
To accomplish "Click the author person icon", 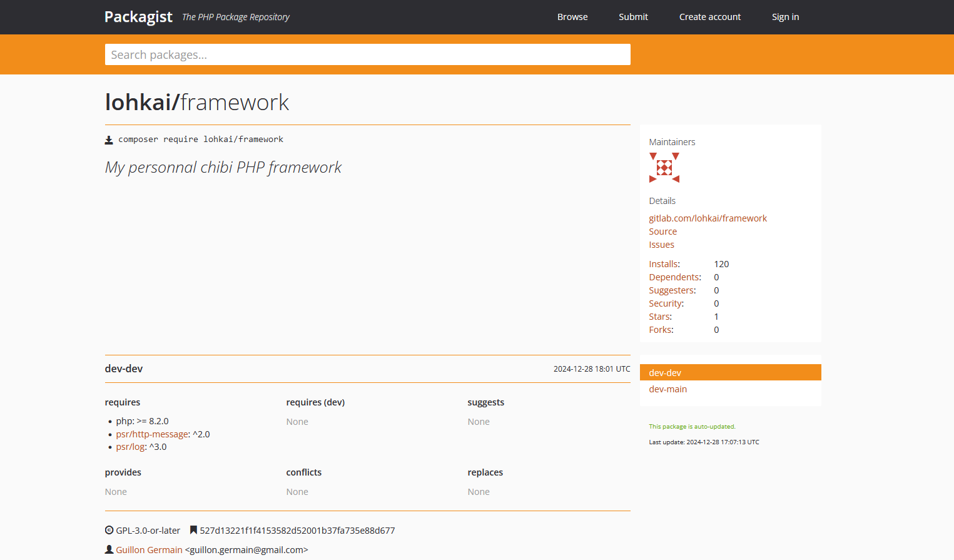I will click(x=109, y=549).
